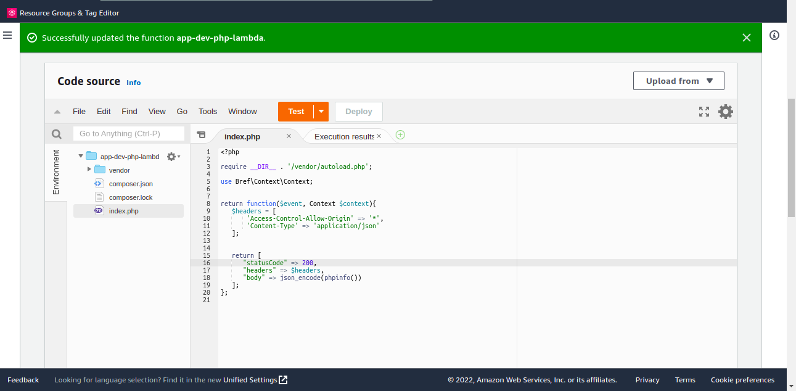Image resolution: width=796 pixels, height=391 pixels.
Task: Focus the Go to Anything search field
Action: (129, 134)
